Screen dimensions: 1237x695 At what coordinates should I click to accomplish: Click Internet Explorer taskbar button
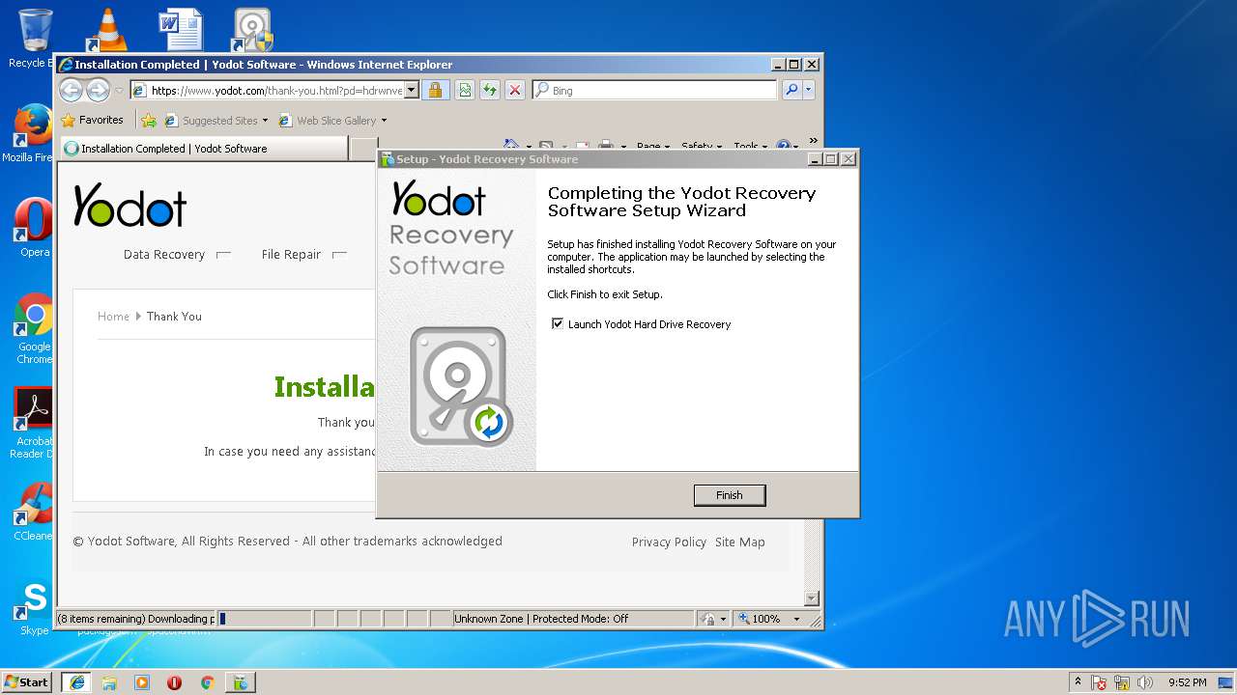click(76, 682)
